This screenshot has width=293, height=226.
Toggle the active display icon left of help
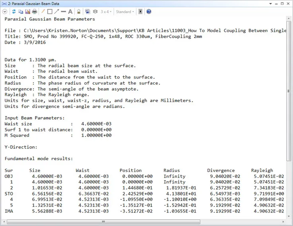[x=140, y=12]
